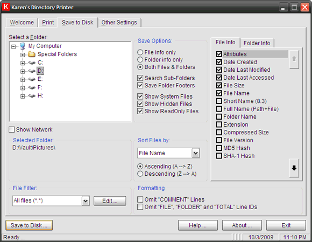Open the Sort Files by dropdown
The height and width of the screenshot is (242, 312).
pos(196,153)
